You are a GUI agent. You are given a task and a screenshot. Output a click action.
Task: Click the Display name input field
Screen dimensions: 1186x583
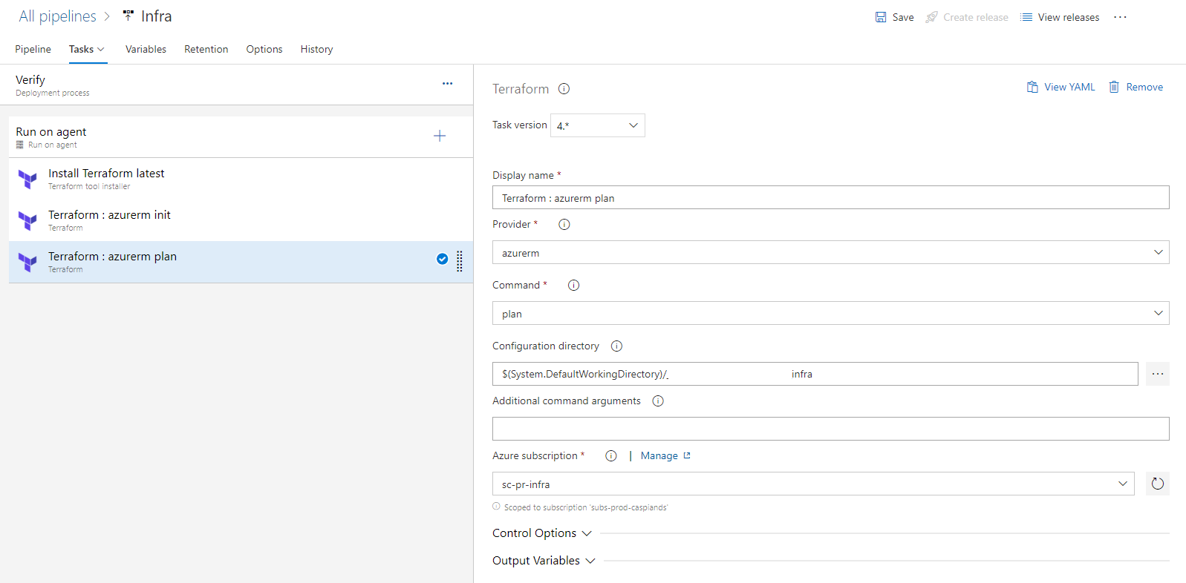pyautogui.click(x=830, y=197)
